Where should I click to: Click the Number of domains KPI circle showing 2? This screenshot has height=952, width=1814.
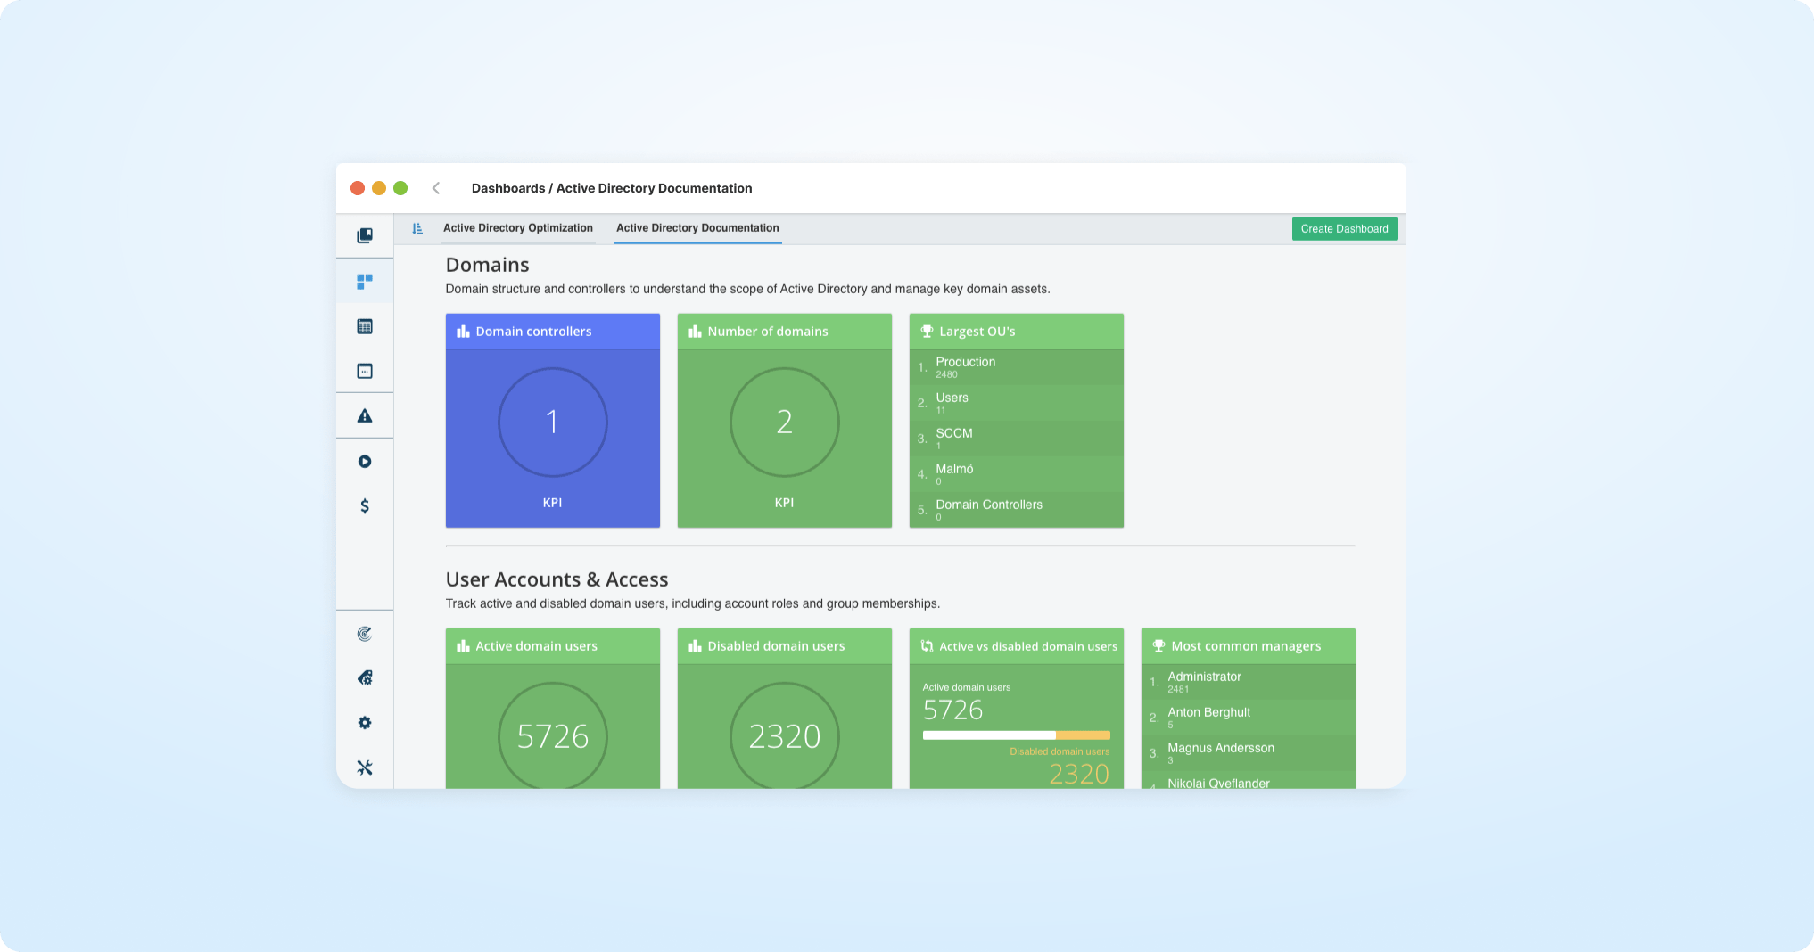[x=785, y=423]
